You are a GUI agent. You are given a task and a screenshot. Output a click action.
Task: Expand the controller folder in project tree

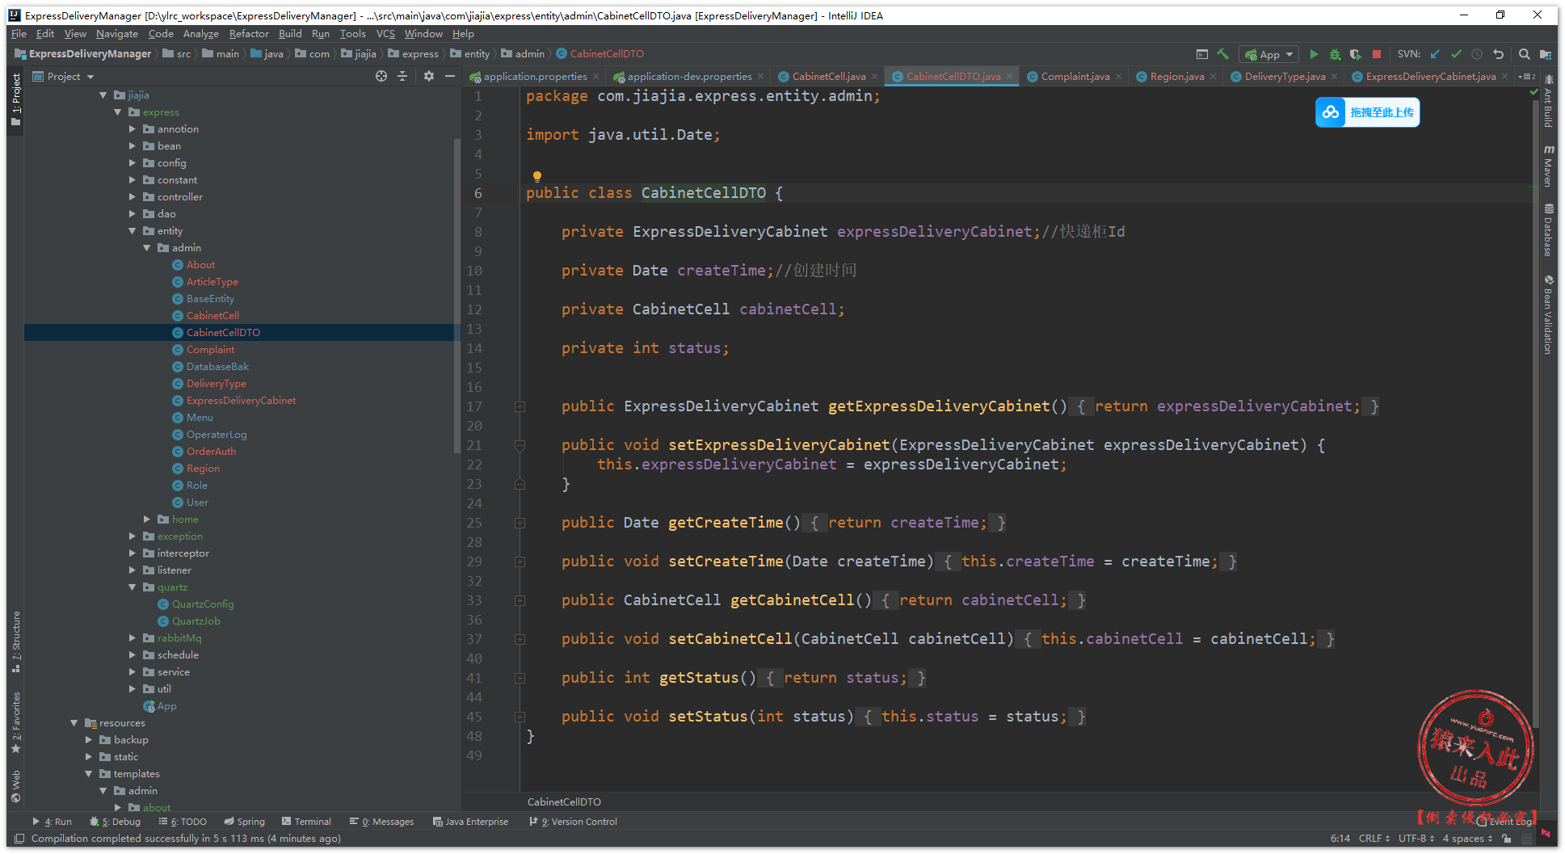click(133, 197)
